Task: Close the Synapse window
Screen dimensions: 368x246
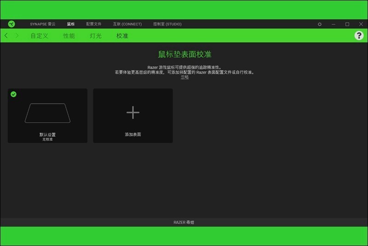Action: 361,24
